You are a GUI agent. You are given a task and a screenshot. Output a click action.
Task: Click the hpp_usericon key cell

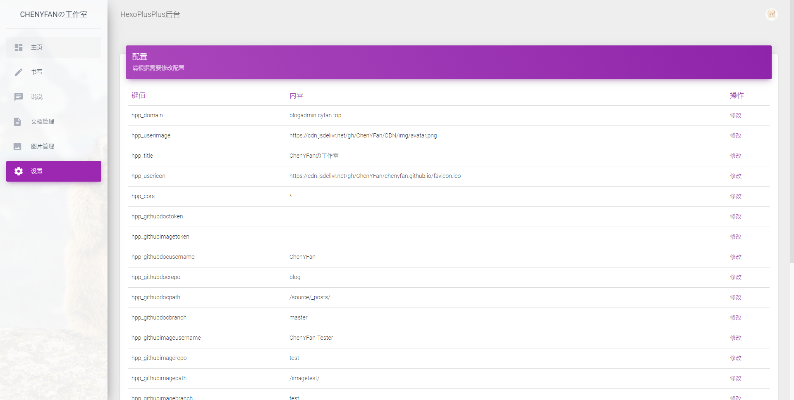point(148,176)
